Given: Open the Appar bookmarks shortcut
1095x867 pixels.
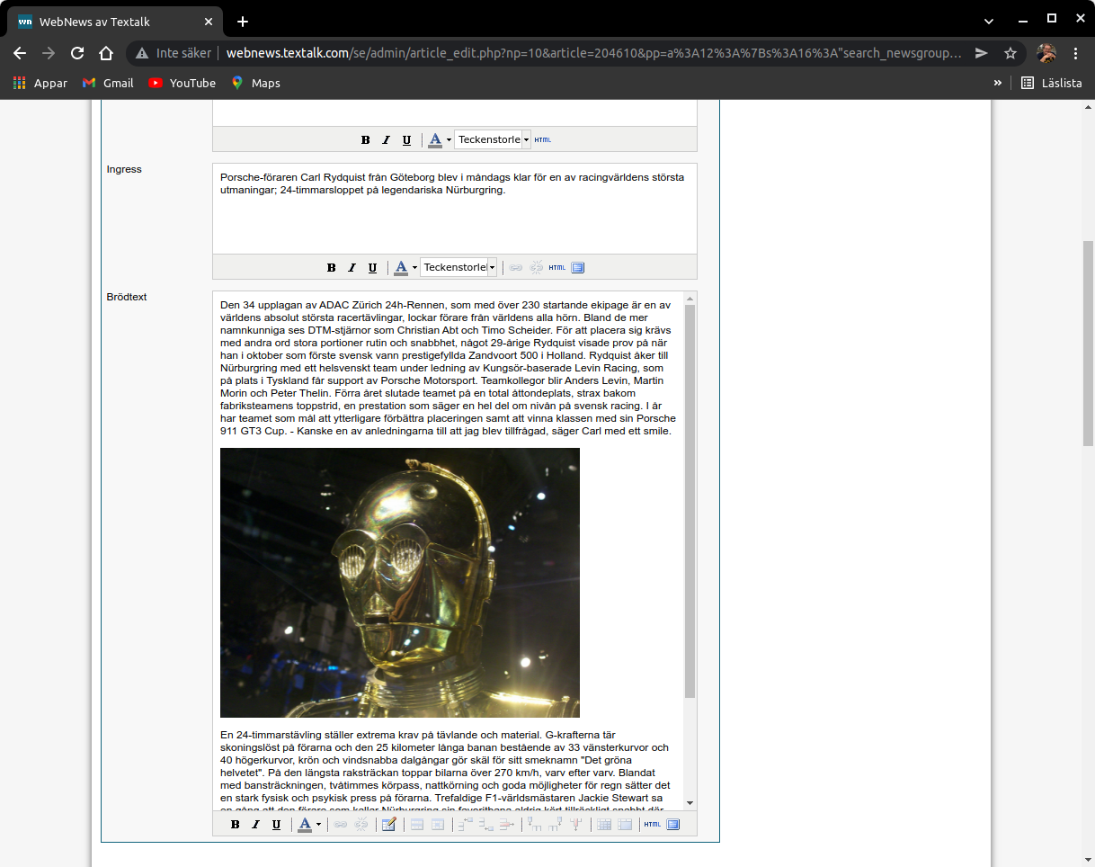Looking at the screenshot, I should tap(40, 83).
